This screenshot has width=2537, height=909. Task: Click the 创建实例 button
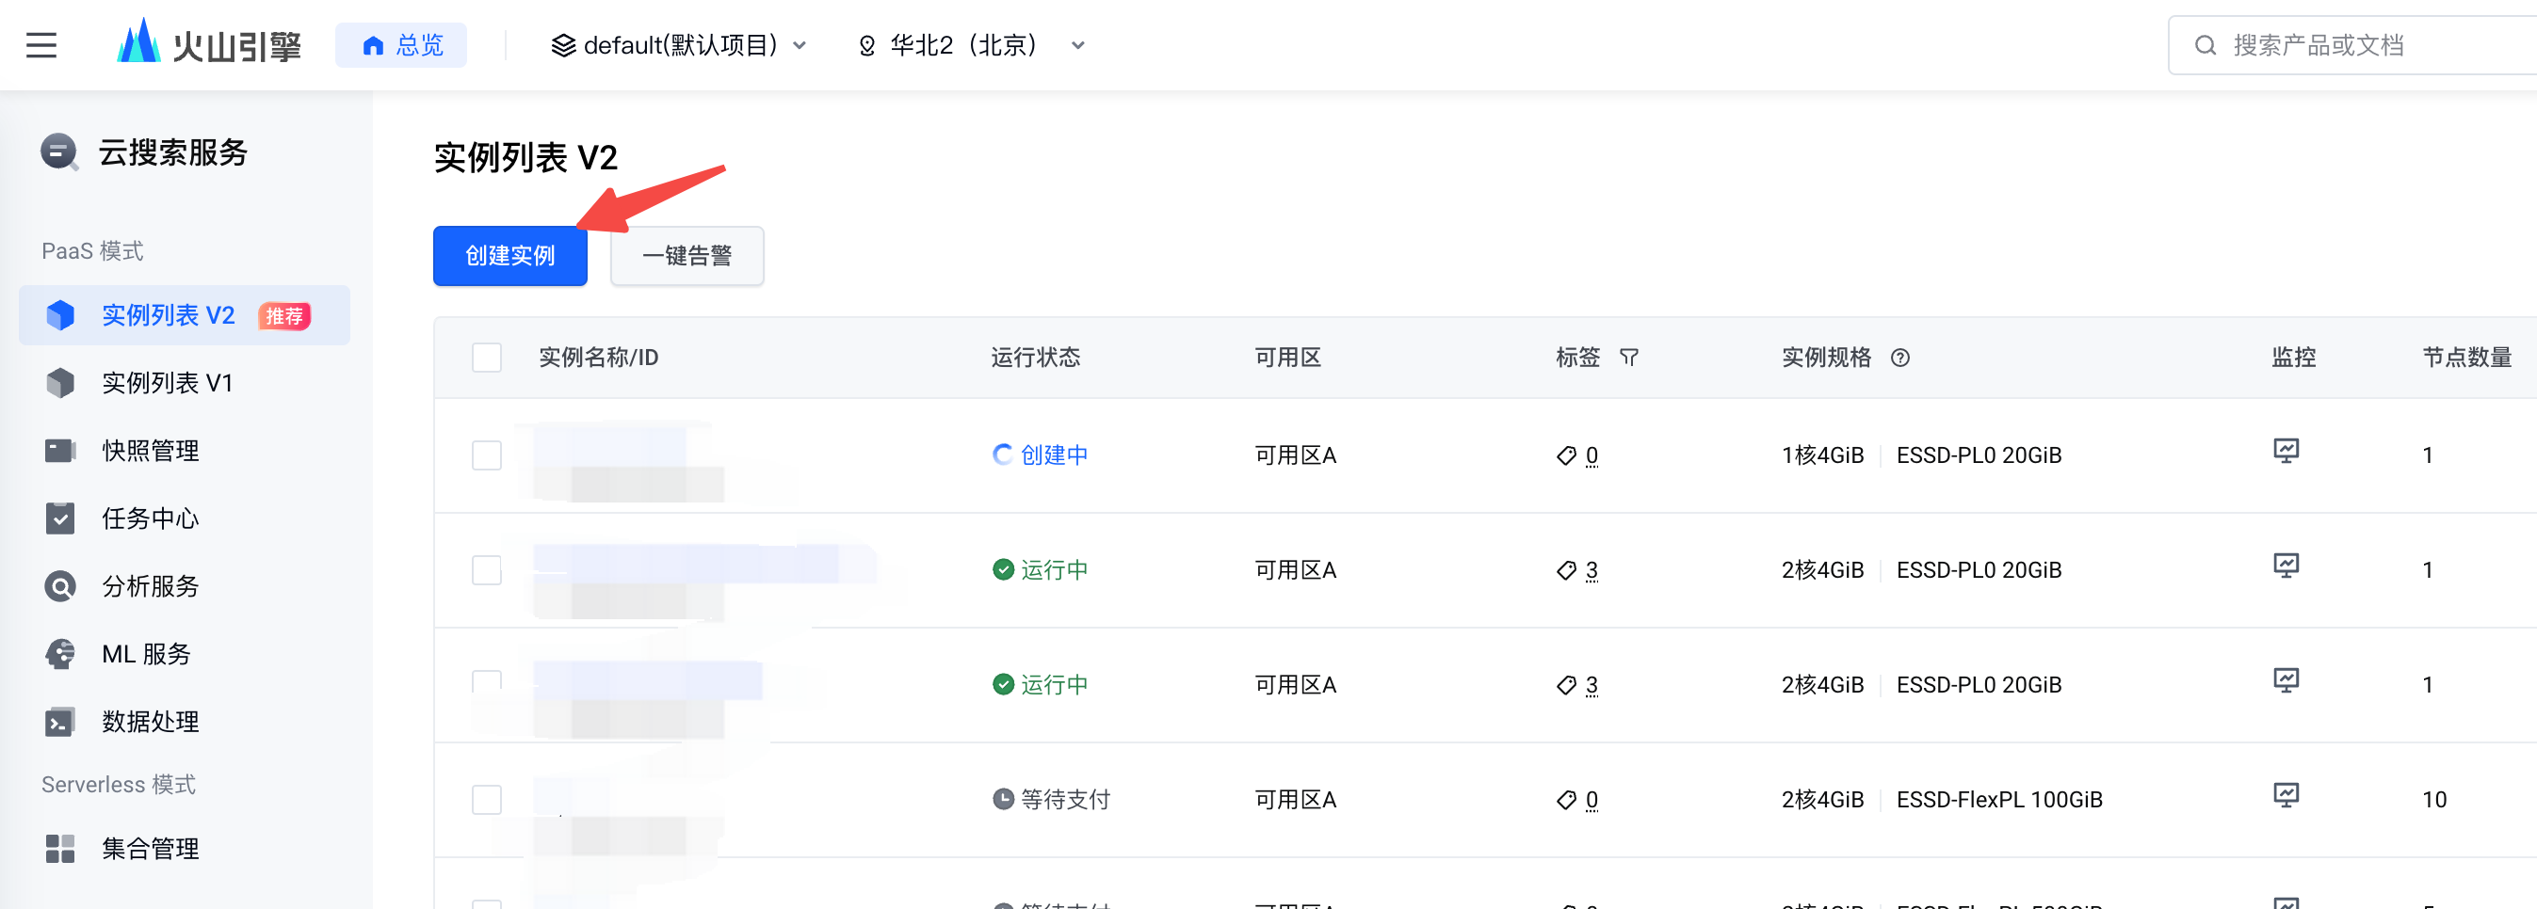pyautogui.click(x=510, y=256)
